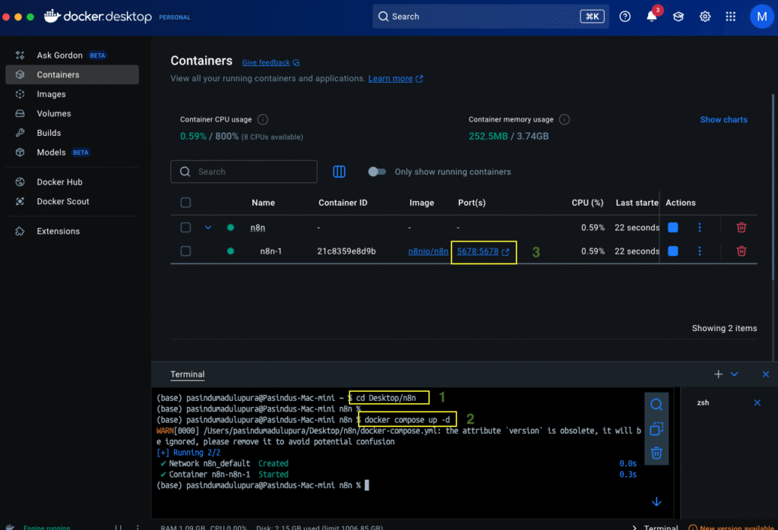778x530 pixels.
Task: Close the zsh terminal session
Action: [757, 402]
